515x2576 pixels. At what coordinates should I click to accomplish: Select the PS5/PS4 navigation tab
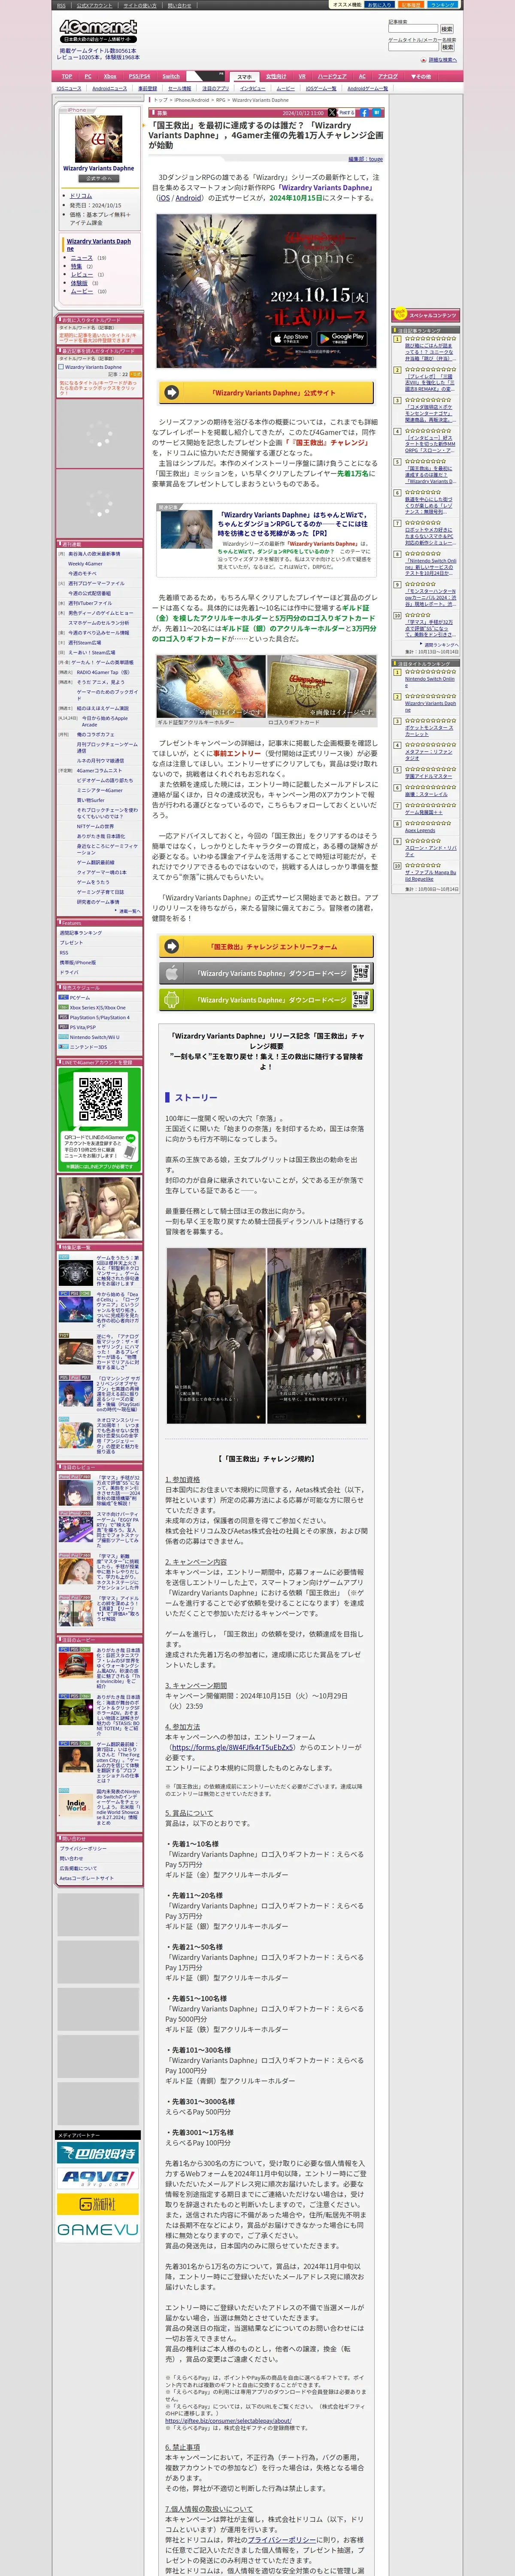[x=139, y=76]
